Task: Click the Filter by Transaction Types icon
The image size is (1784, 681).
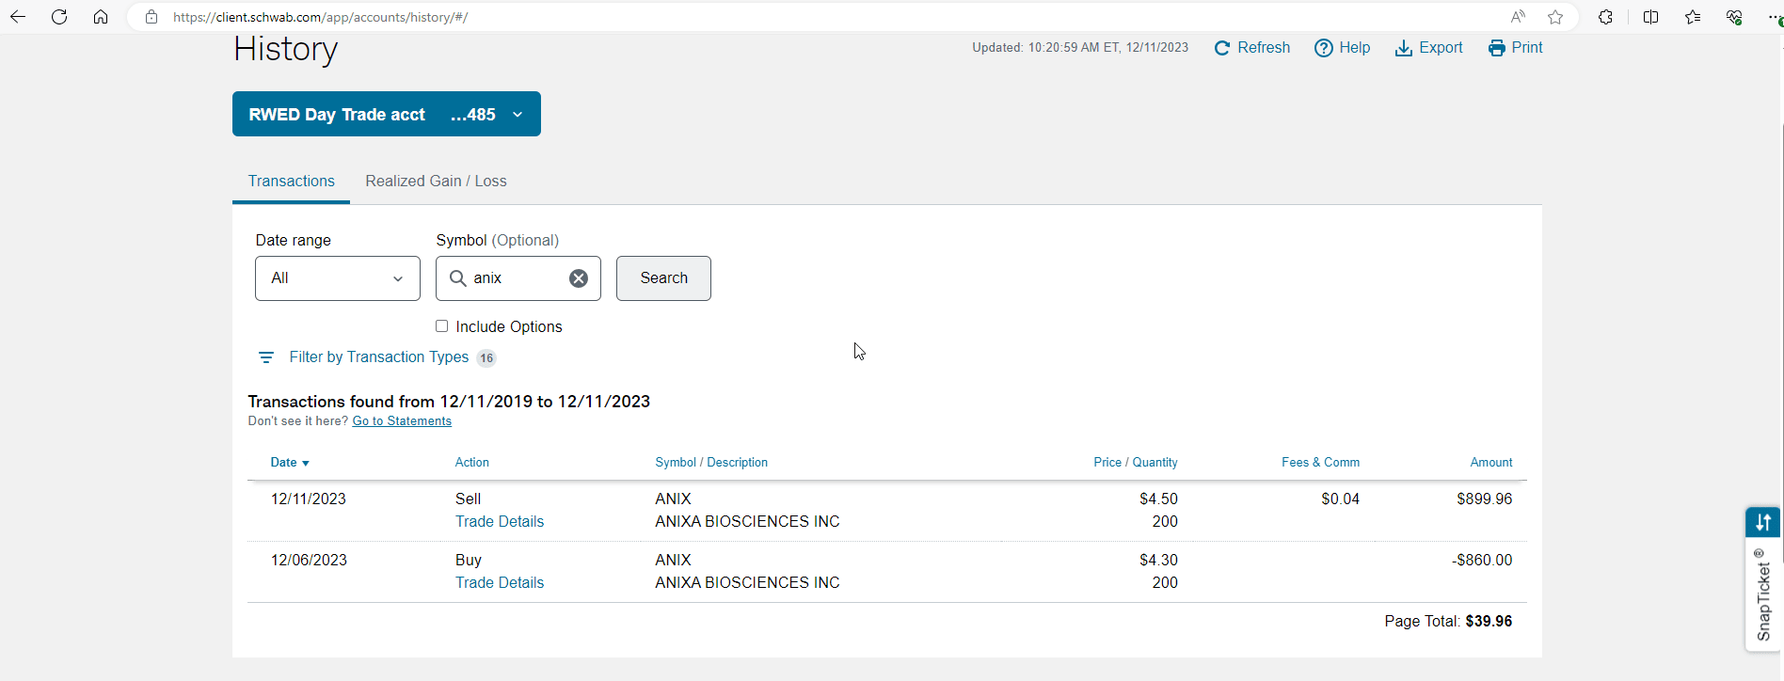Action: pyautogui.click(x=266, y=357)
